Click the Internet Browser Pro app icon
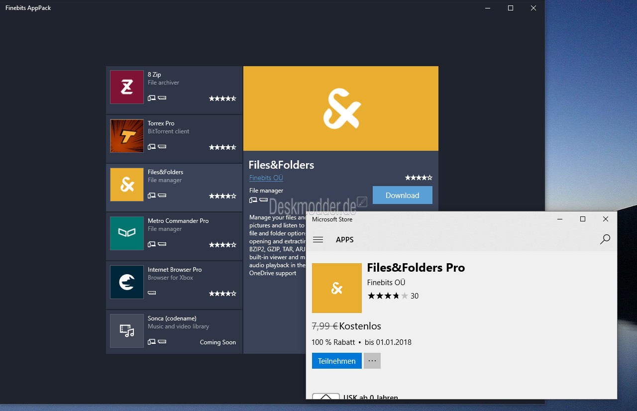 pos(127,282)
